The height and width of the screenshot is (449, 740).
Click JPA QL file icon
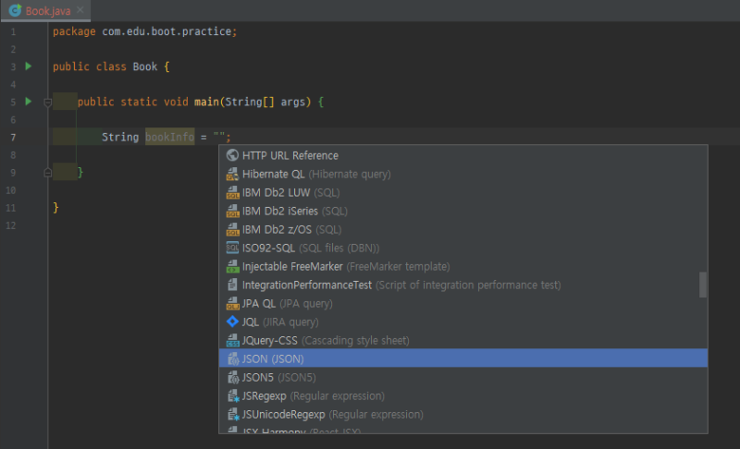tap(232, 303)
